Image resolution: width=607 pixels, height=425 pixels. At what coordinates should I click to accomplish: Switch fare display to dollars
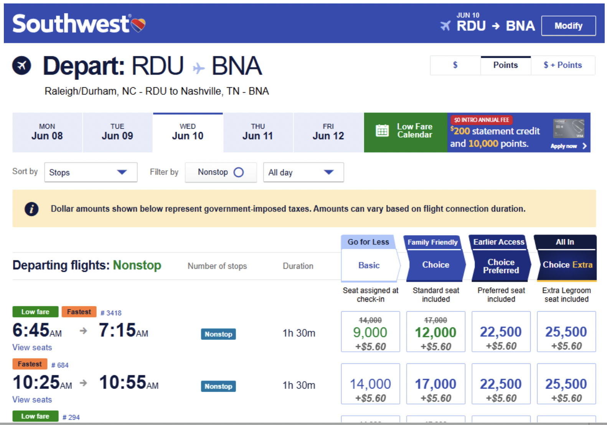click(x=455, y=65)
